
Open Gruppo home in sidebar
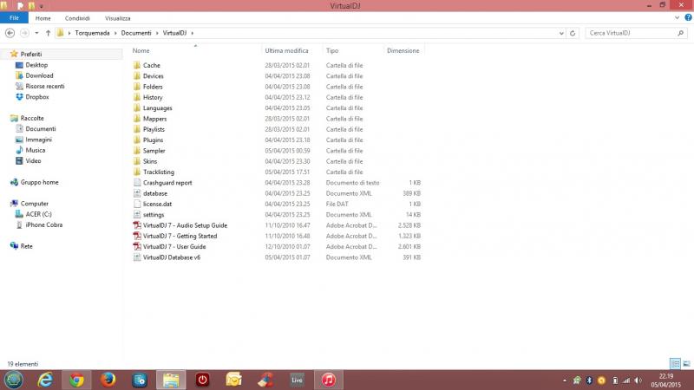click(x=39, y=182)
